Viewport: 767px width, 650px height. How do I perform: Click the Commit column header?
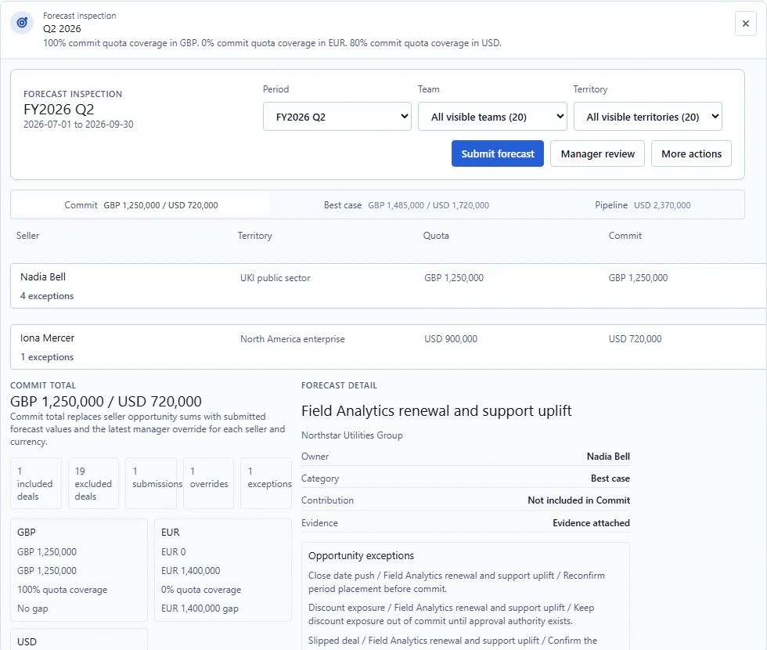coord(625,236)
